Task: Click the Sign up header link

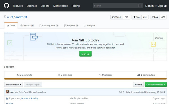Action: [x=162, y=6]
